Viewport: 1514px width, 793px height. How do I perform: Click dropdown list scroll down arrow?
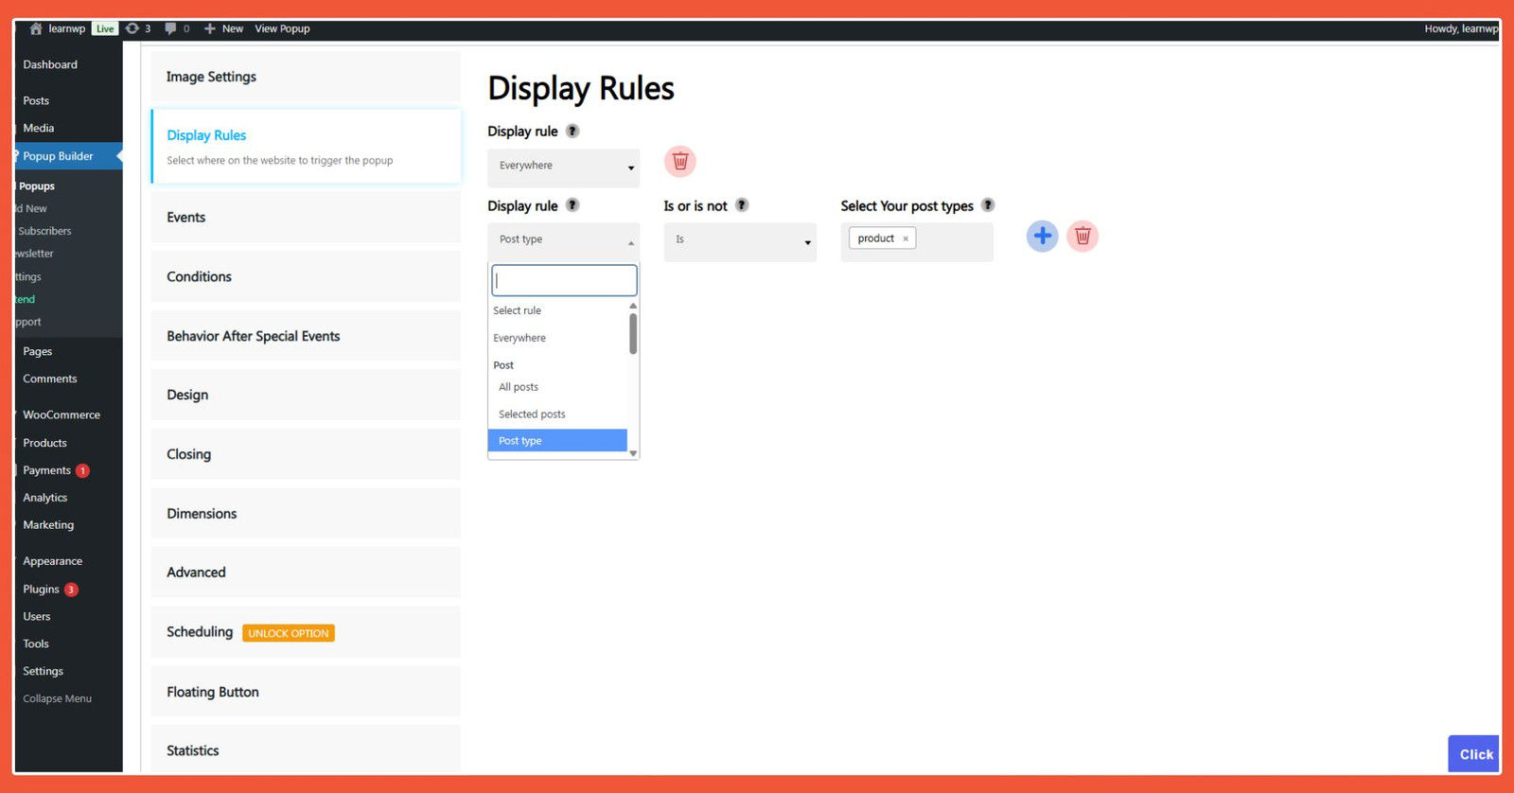(633, 453)
